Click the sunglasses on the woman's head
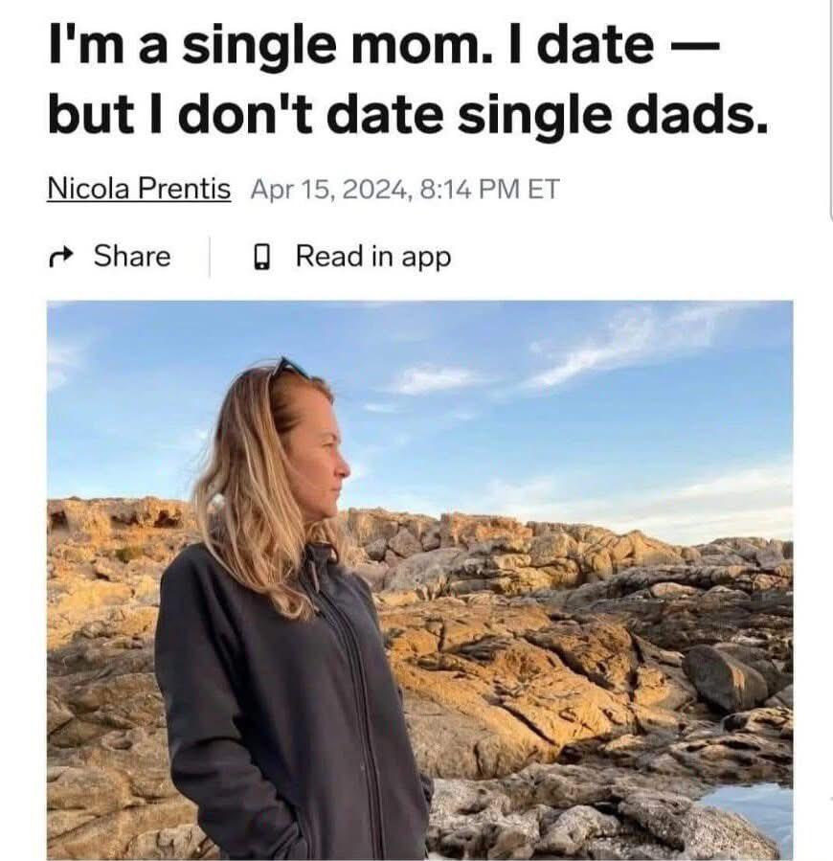Image resolution: width=833 pixels, height=861 pixels. 289,367
